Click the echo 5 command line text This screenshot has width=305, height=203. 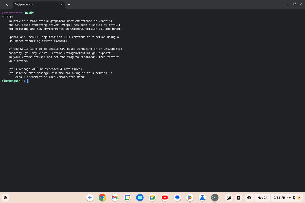point(50,77)
